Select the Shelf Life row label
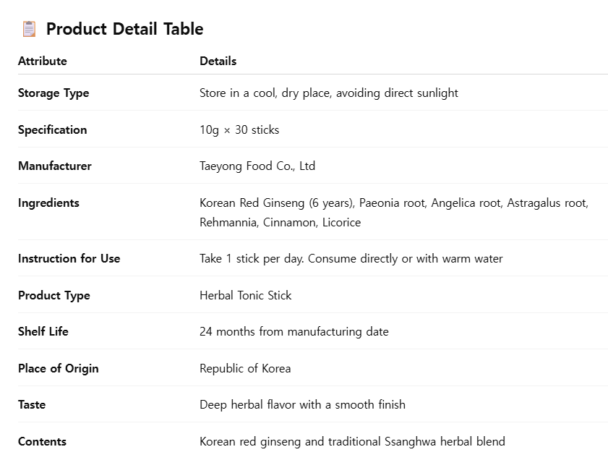Image resolution: width=608 pixels, height=473 pixels. tap(43, 331)
